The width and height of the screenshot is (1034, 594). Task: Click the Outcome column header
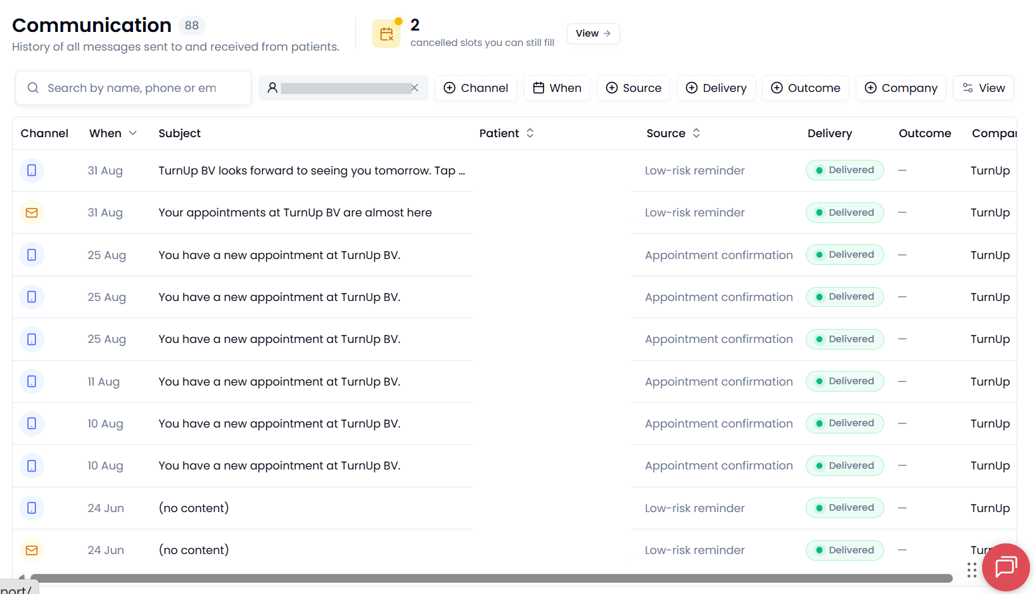point(925,133)
